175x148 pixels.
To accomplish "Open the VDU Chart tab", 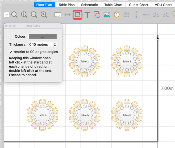I will (163, 5).
